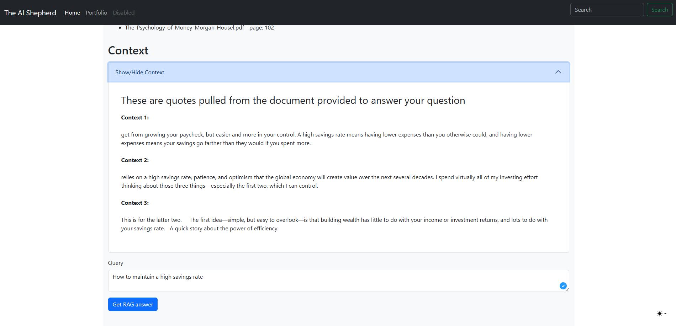
Task: Toggle the Show/Hide Context section header
Action: (139, 72)
